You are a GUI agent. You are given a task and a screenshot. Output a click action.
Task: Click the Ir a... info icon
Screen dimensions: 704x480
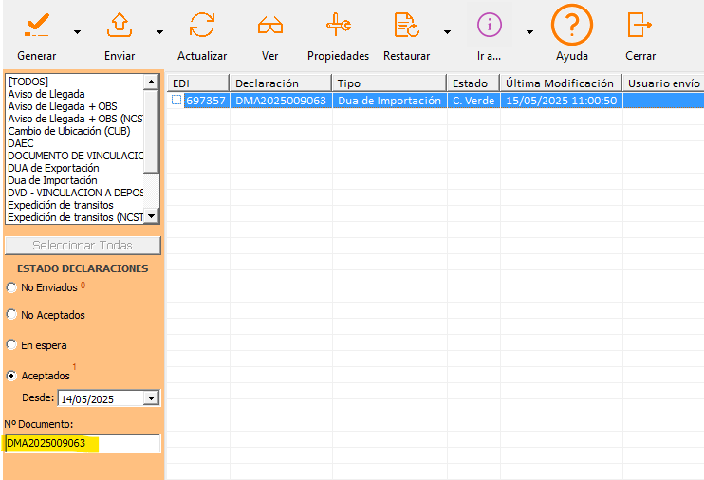490,24
